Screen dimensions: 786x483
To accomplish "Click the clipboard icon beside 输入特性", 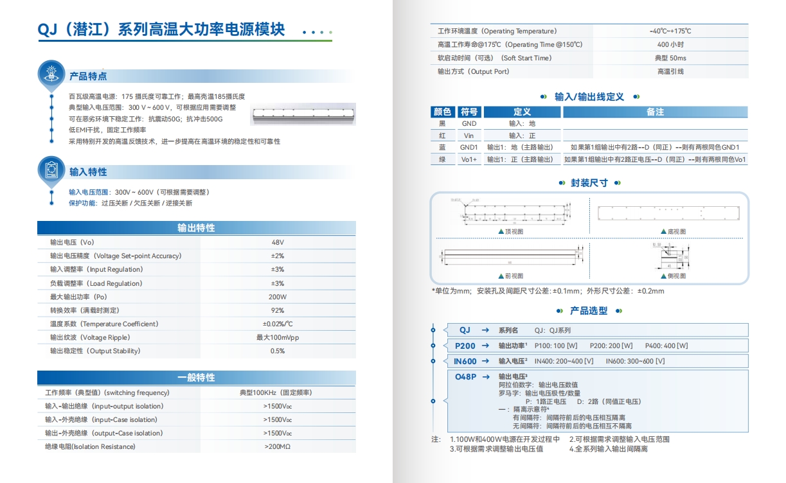I will coord(51,170).
